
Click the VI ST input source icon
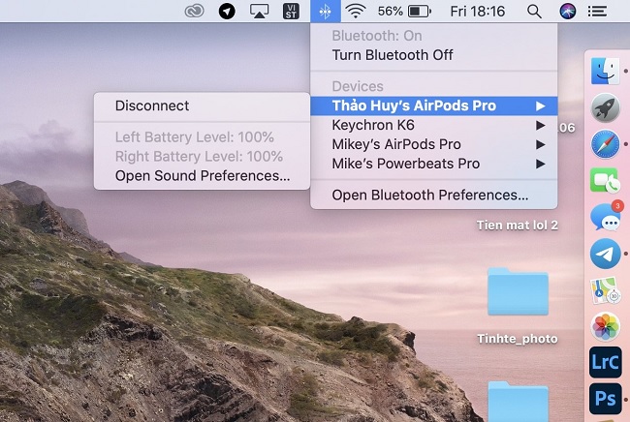click(x=292, y=12)
